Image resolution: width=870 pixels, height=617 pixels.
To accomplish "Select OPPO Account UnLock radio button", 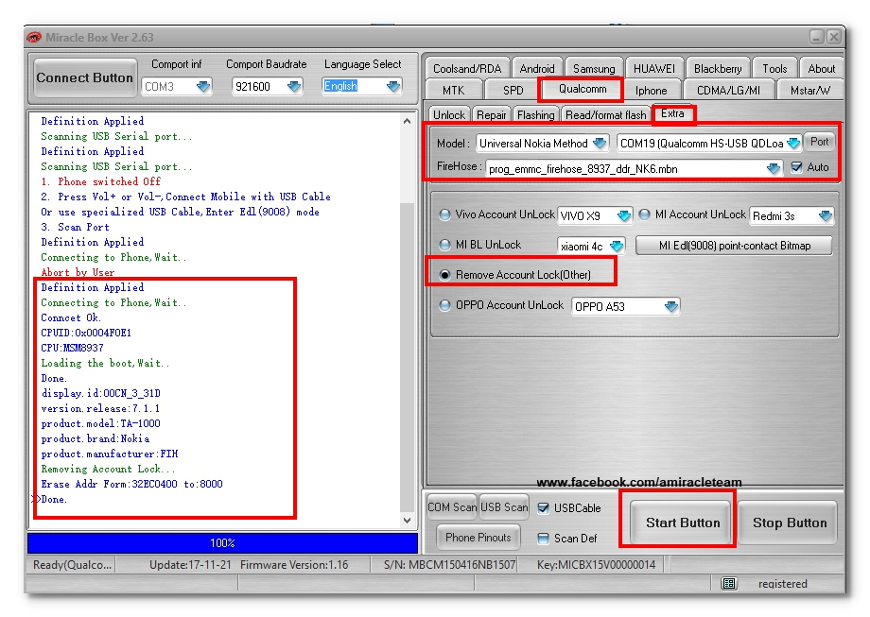I will (444, 305).
